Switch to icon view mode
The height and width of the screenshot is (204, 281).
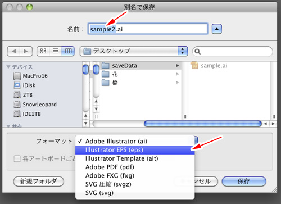click(x=43, y=51)
